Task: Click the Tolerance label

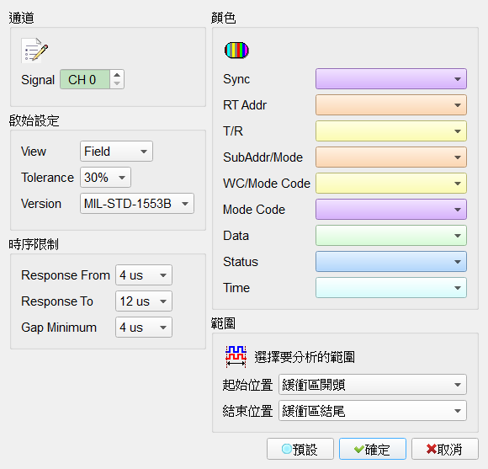Action: [x=48, y=178]
